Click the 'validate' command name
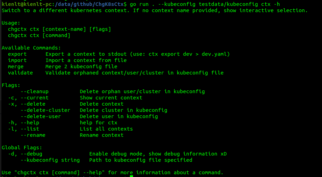 click(x=20, y=73)
